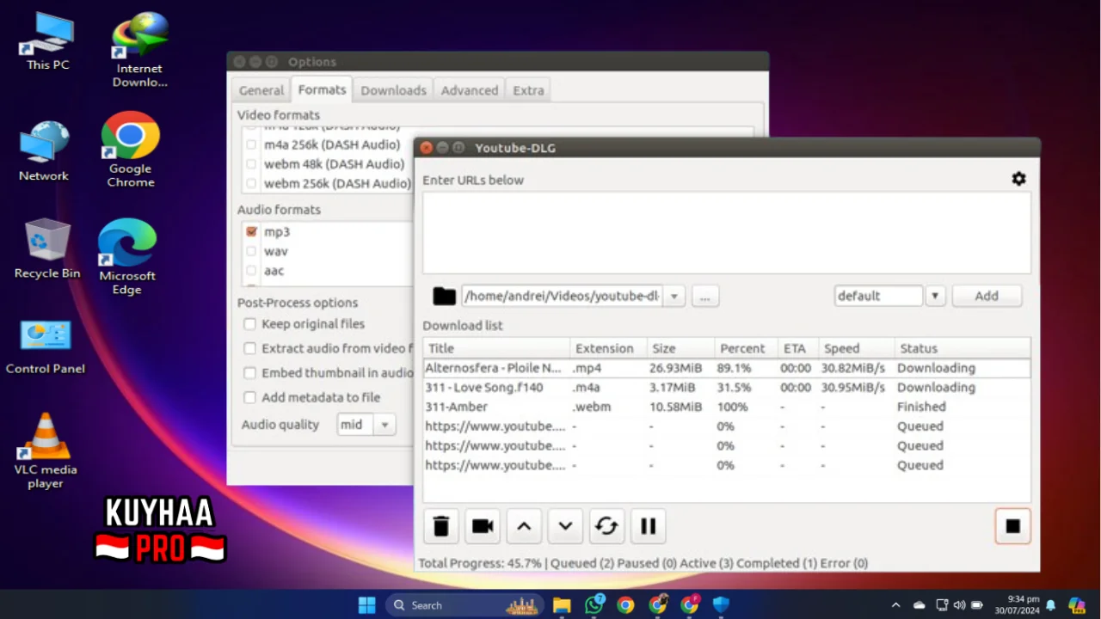Enable Extract audio from video option
This screenshot has width=1101, height=619.
[x=249, y=348]
